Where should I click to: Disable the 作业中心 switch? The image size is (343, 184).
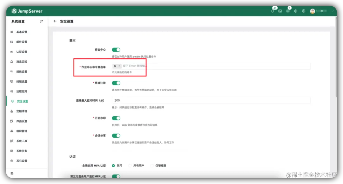coord(116,49)
